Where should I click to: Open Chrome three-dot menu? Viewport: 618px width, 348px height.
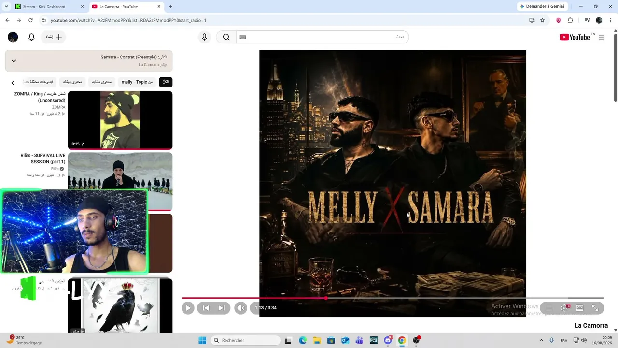tap(611, 20)
